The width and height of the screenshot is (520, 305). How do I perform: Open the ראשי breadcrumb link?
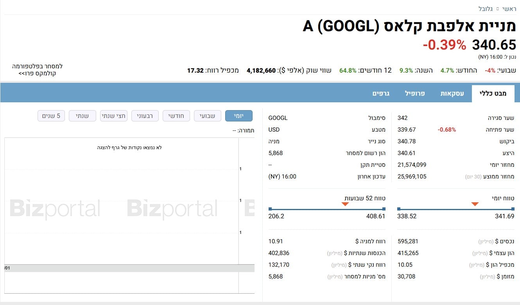[509, 9]
